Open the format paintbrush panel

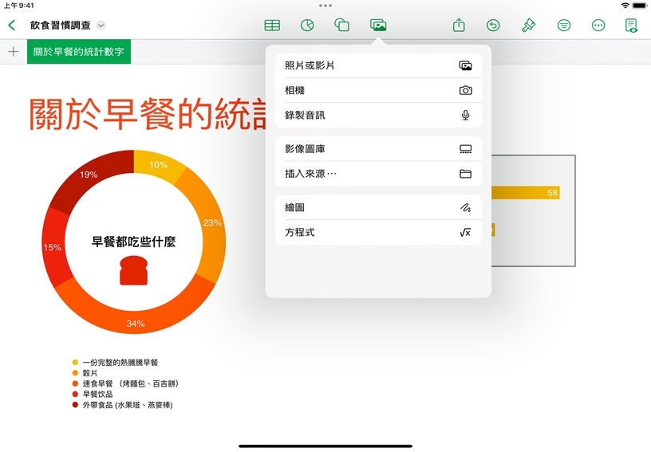(528, 26)
